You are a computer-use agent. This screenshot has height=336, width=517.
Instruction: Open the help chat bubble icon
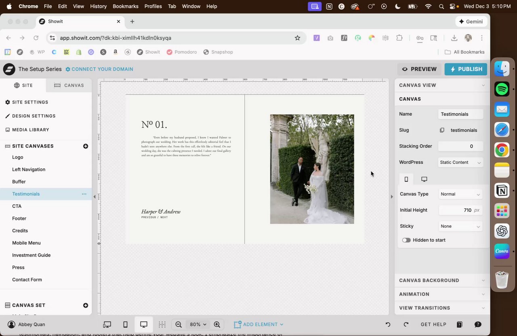[478, 324]
